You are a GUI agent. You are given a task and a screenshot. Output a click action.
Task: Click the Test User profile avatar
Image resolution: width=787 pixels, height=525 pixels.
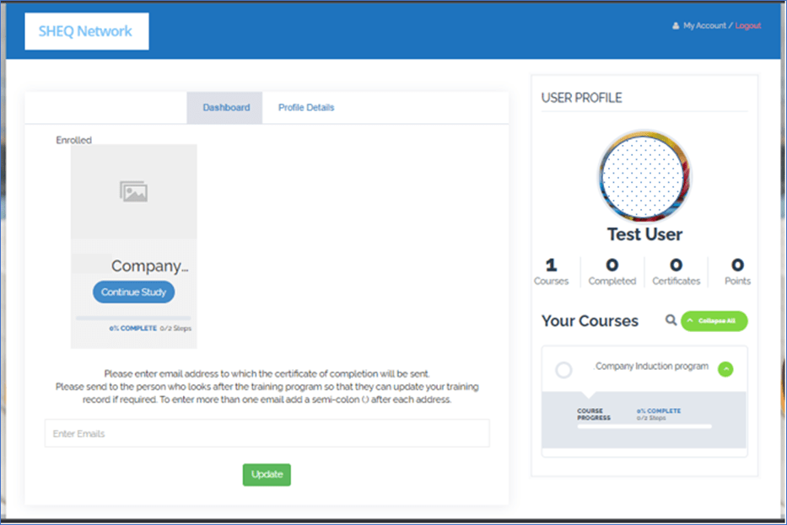coord(644,176)
